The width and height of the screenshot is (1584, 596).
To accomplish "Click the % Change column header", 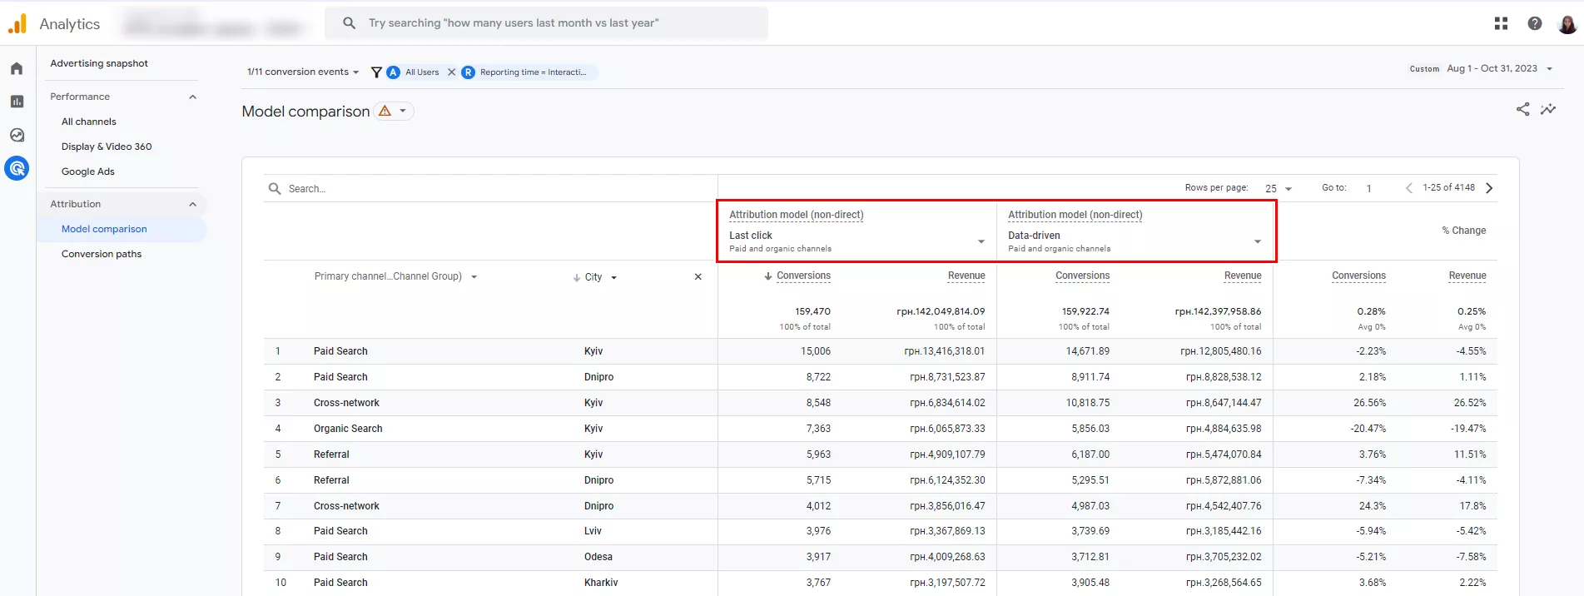I will point(1463,231).
